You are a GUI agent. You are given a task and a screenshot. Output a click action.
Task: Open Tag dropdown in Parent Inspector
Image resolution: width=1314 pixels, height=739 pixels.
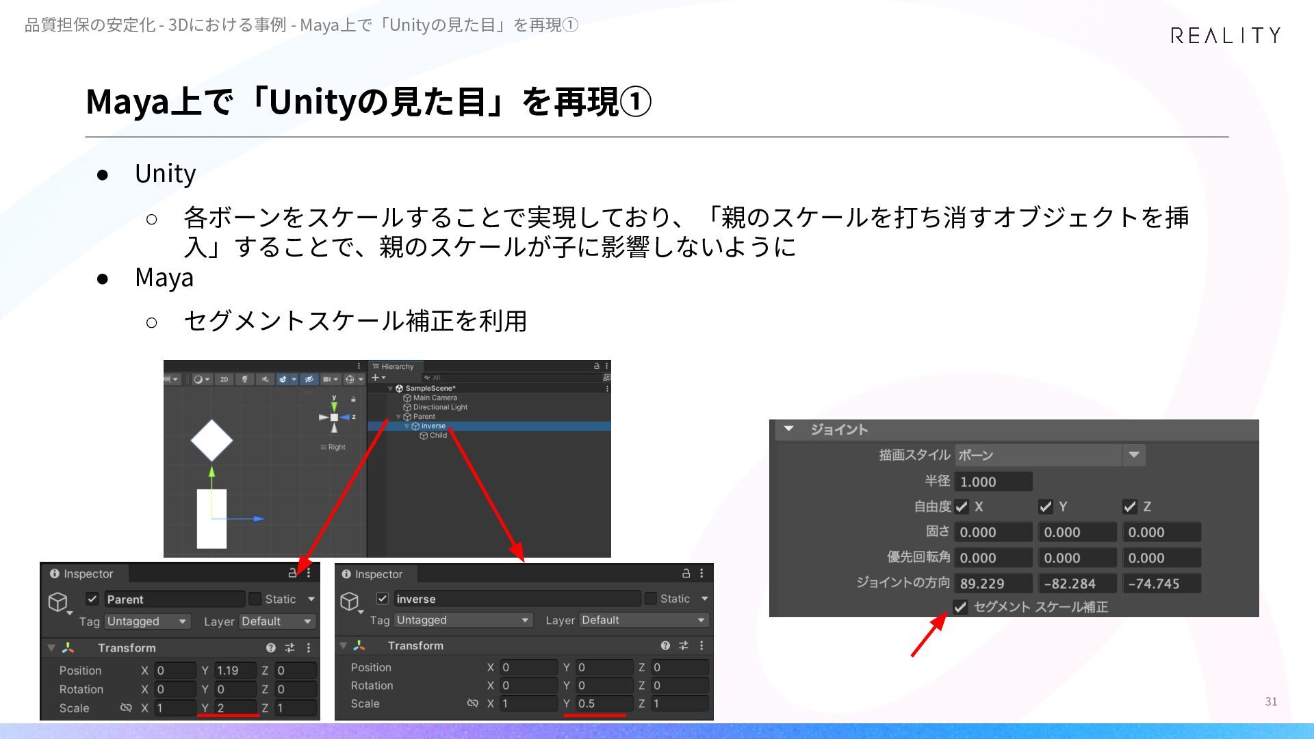click(x=147, y=621)
